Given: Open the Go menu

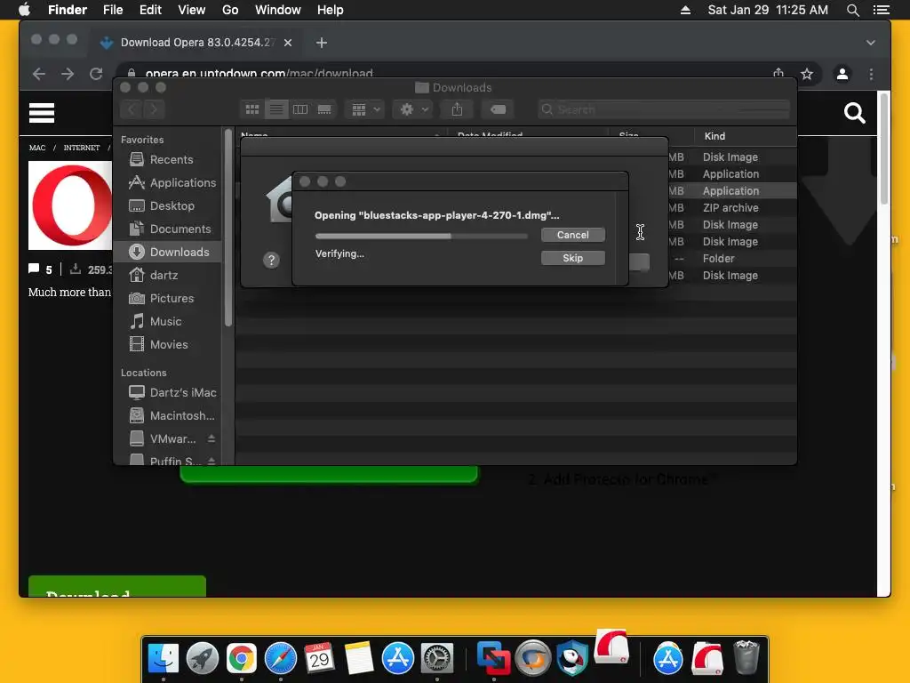Looking at the screenshot, I should [230, 10].
